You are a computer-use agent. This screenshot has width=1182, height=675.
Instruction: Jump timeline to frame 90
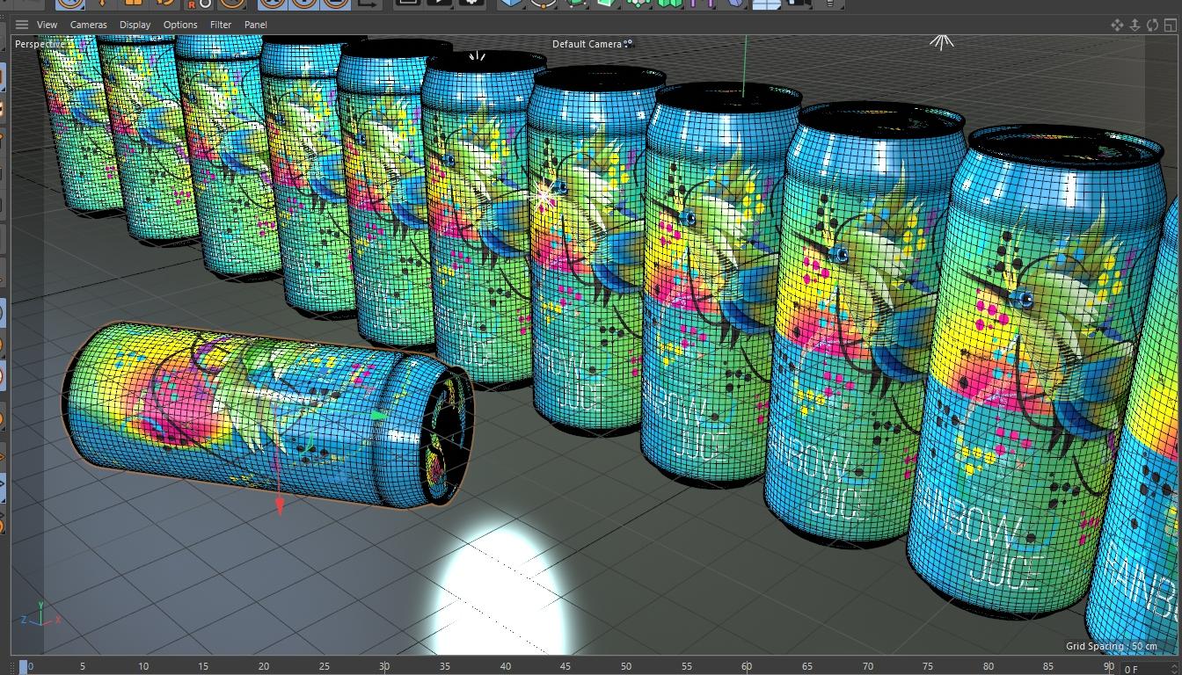click(x=1108, y=666)
